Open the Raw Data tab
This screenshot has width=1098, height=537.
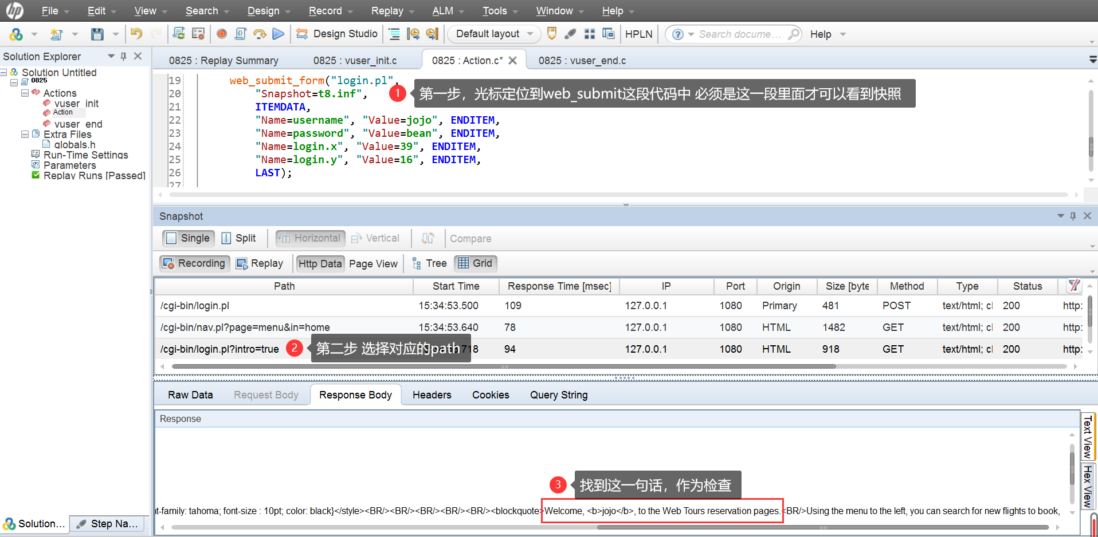(x=190, y=395)
